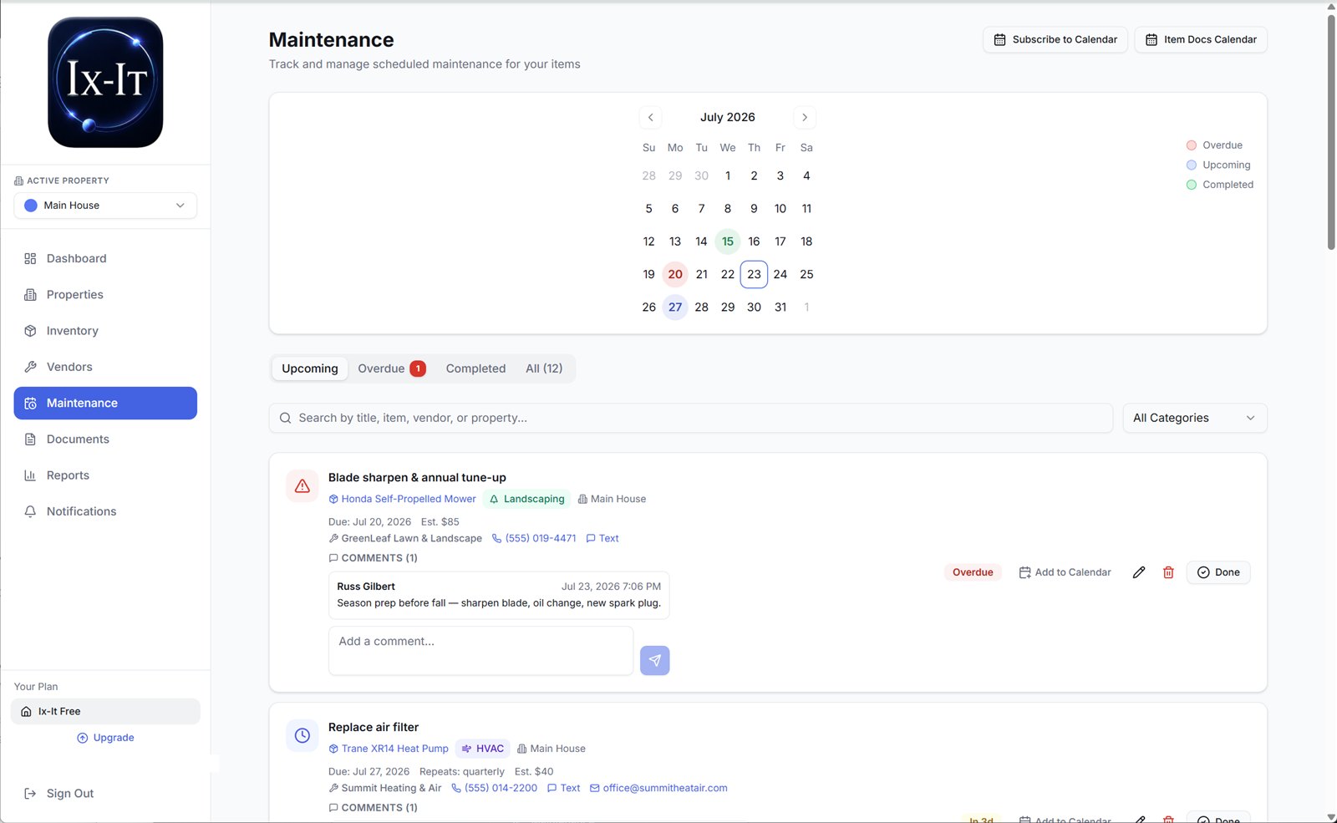
Task: Switch to the Completed tab
Action: [x=475, y=368]
